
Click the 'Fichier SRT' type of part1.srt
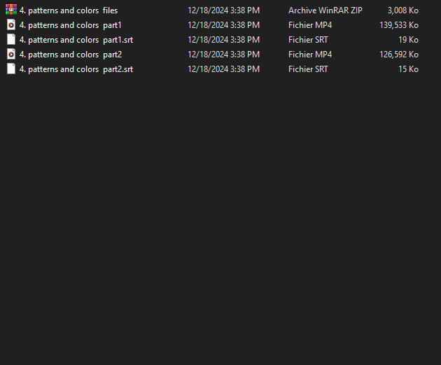click(x=308, y=40)
